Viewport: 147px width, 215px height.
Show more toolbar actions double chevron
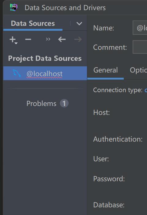click(x=48, y=39)
